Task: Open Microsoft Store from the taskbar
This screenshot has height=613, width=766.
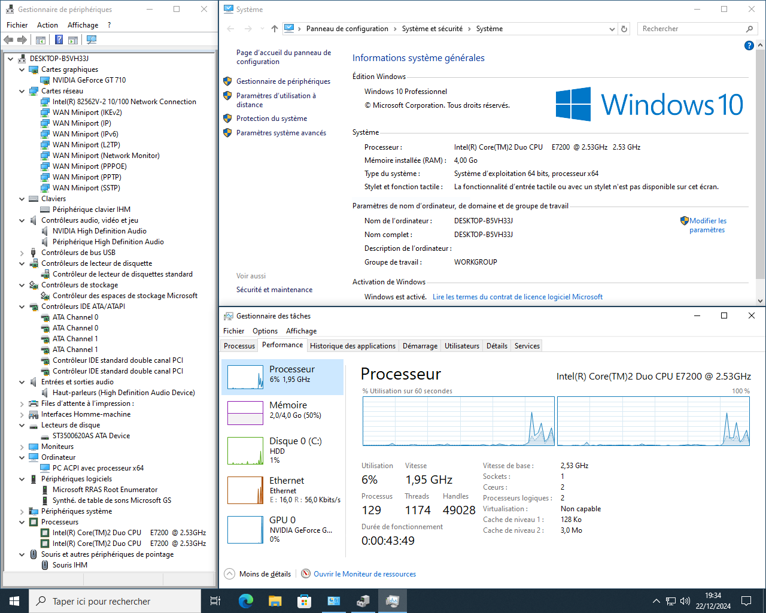Action: [x=304, y=601]
